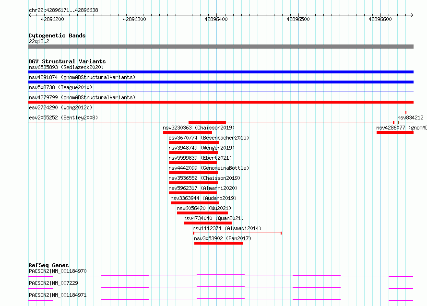Click the red bar under nsv3053902 (Fan2017)

pos(219,243)
